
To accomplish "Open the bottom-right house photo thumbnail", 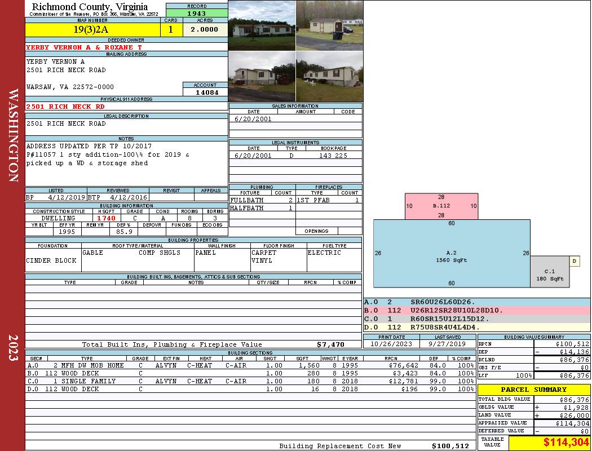I will tap(330, 76).
